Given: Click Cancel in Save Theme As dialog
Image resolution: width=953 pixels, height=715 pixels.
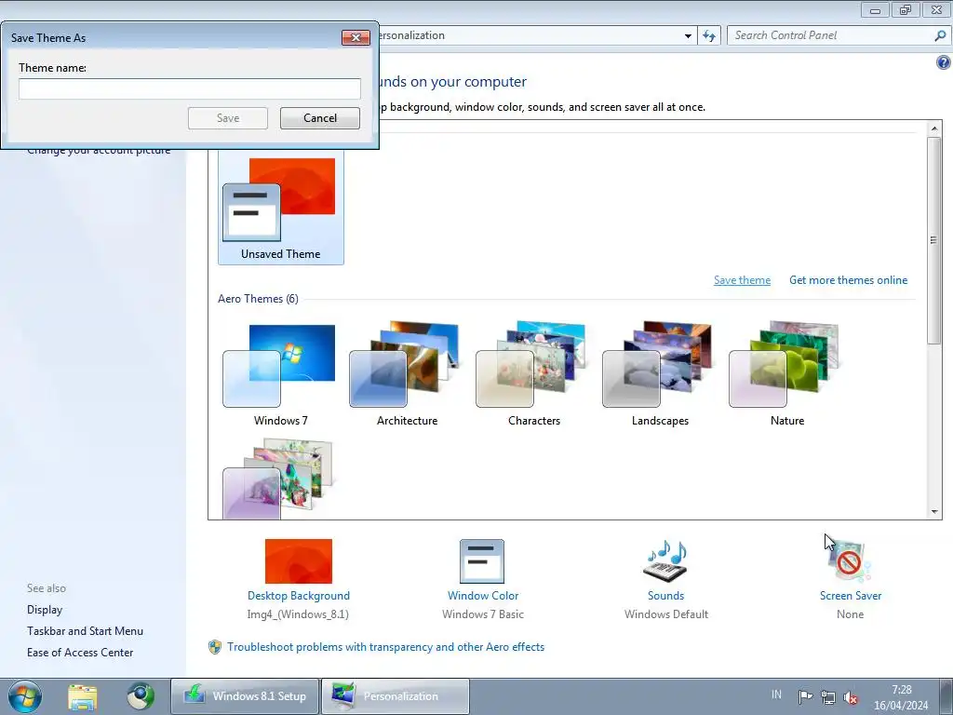Looking at the screenshot, I should coord(320,118).
